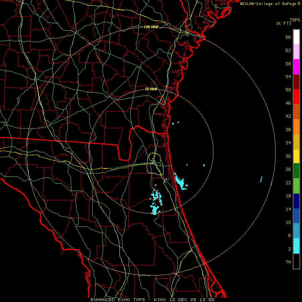Click the 50 NMI range ring label

(x=151, y=89)
